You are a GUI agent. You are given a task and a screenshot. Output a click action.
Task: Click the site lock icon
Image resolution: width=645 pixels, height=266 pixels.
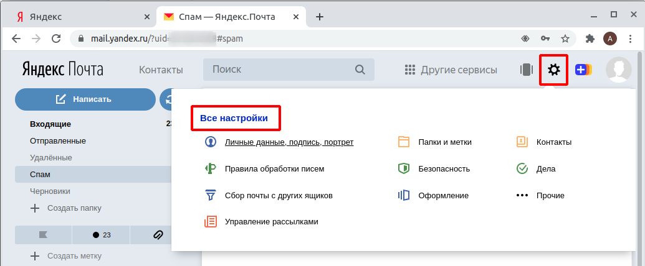coord(81,39)
